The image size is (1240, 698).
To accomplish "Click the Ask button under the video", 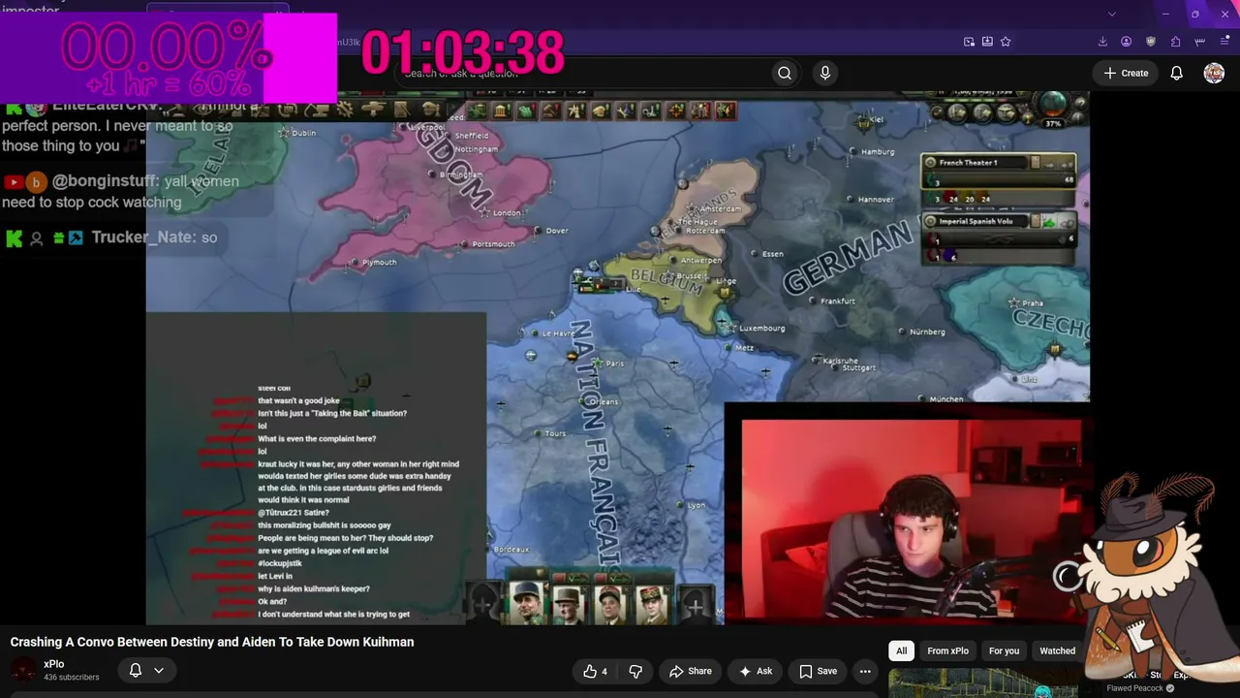I will click(x=756, y=671).
